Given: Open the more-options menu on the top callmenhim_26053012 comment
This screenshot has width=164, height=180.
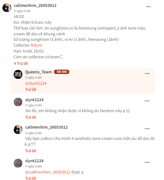Looking at the screenshot, I should click(148, 7).
